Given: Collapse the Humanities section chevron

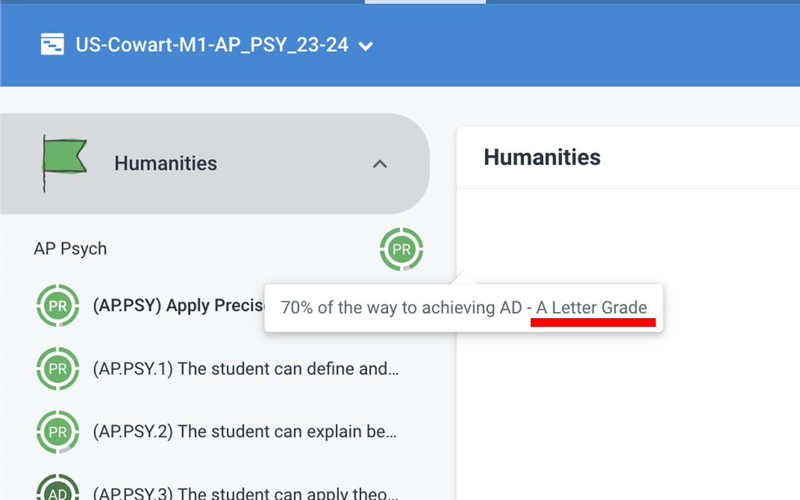Looking at the screenshot, I should point(379,164).
